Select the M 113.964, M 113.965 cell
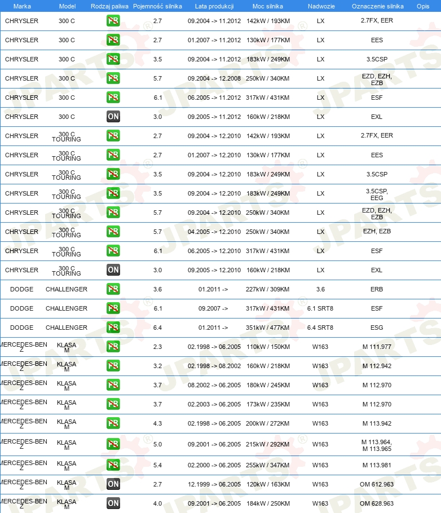Image resolution: width=441 pixels, height=513 pixels. pos(377,445)
